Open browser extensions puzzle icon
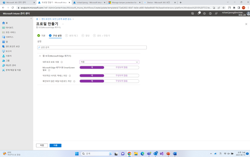 [x=234, y=8]
